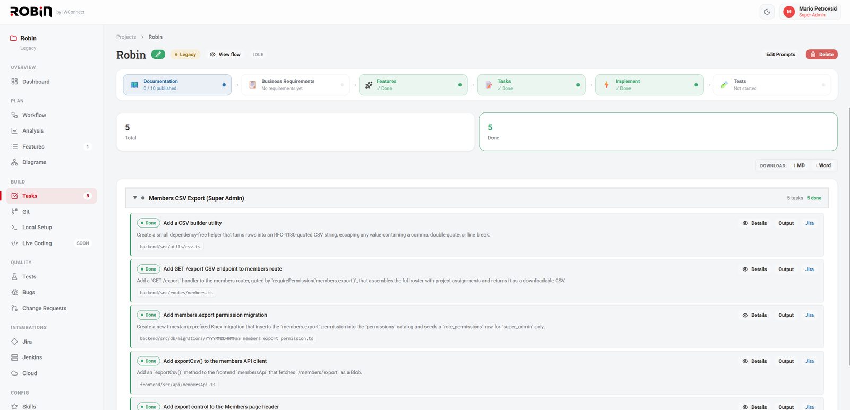The height and width of the screenshot is (410, 850).
Task: Click the Robin logo in the header
Action: [31, 12]
